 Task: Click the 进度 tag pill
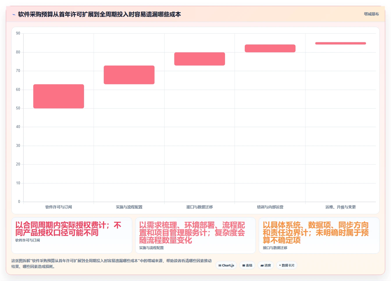266,265
